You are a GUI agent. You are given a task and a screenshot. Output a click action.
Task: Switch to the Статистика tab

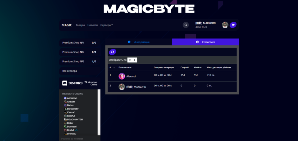[x=206, y=42]
